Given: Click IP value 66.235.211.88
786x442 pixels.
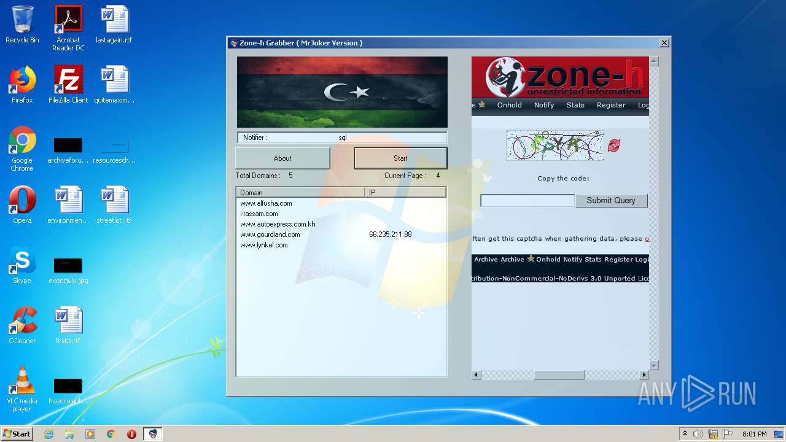Looking at the screenshot, I should [x=390, y=235].
